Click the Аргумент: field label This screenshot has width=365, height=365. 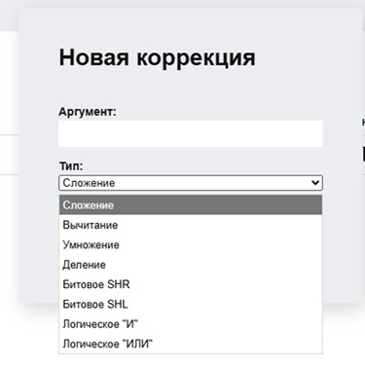click(88, 112)
